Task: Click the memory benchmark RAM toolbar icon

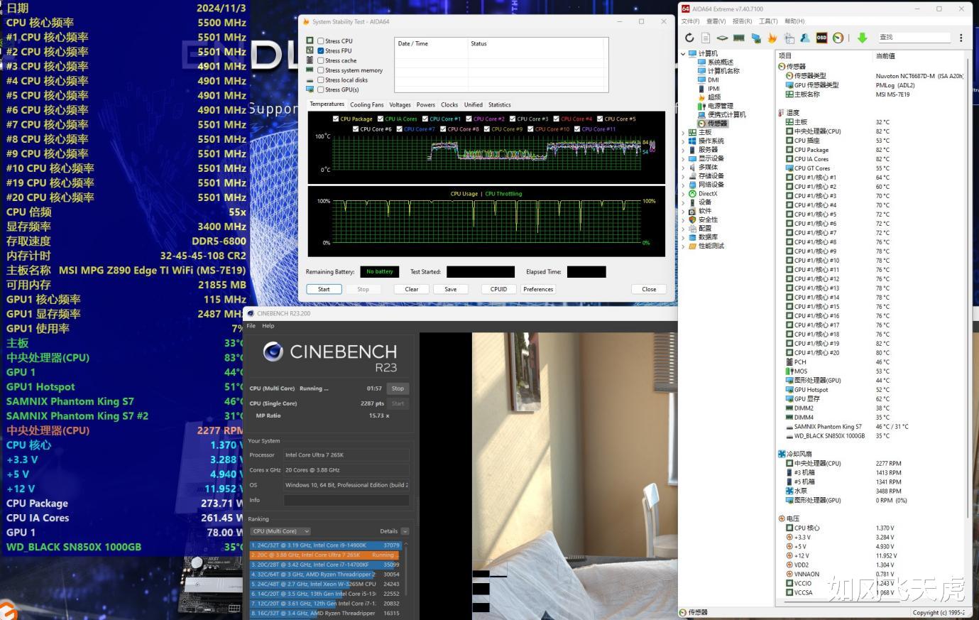Action: (x=738, y=38)
